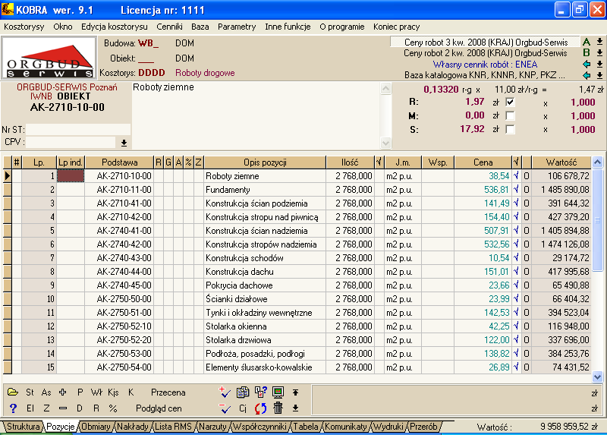Viewport: 607px width, 435px height.
Task: Switch to the Wydruki tab
Action: coord(388,427)
